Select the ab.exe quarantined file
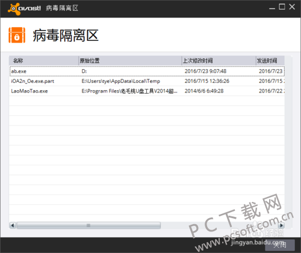Screen dimensions: 301x253 coord(147,71)
